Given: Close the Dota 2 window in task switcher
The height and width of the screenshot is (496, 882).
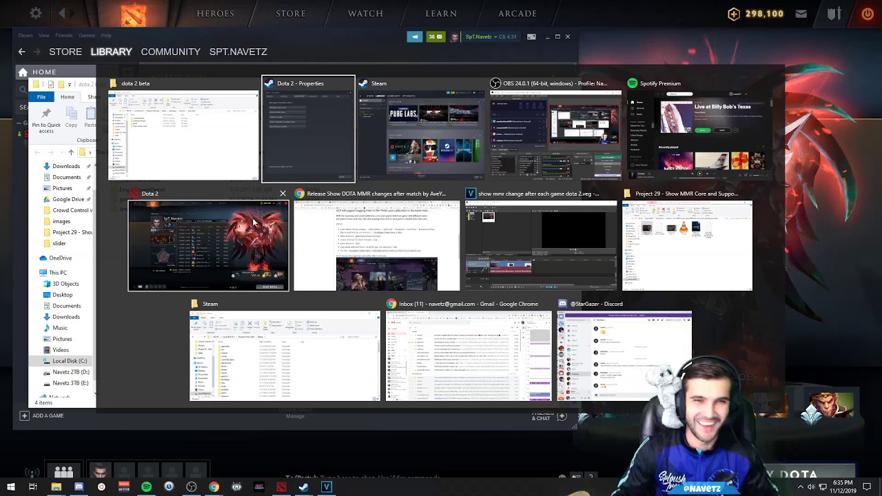Looking at the screenshot, I should (283, 194).
